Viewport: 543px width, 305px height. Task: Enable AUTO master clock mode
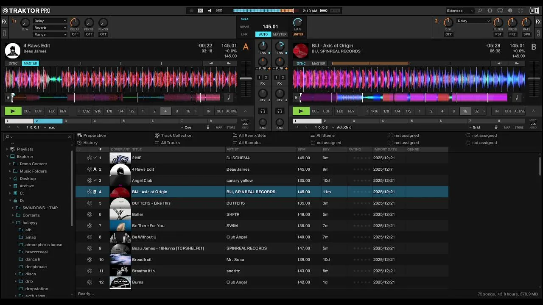[x=263, y=34]
